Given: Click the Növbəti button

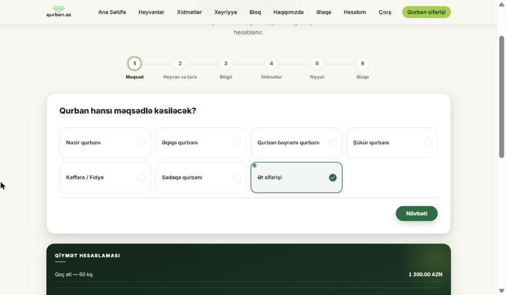Looking at the screenshot, I should 417,213.
